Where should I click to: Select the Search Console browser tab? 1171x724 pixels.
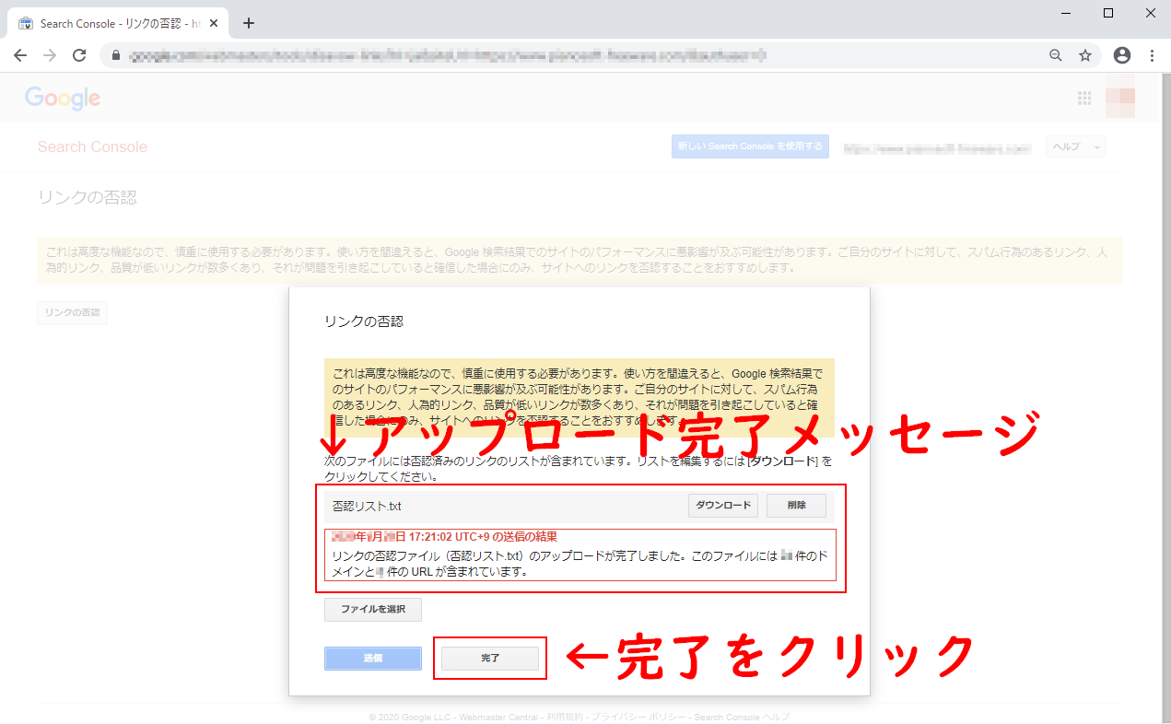click(120, 23)
